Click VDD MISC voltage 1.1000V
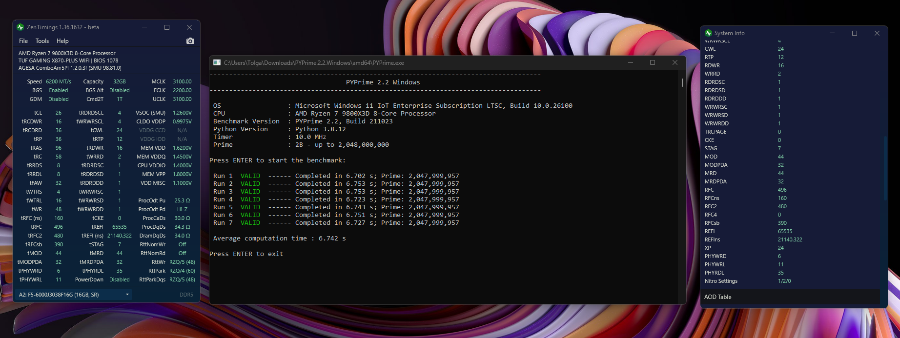The height and width of the screenshot is (338, 900). 182,183
